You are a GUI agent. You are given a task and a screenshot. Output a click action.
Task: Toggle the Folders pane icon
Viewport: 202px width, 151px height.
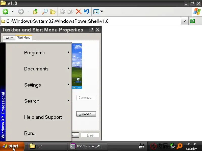[53, 12]
